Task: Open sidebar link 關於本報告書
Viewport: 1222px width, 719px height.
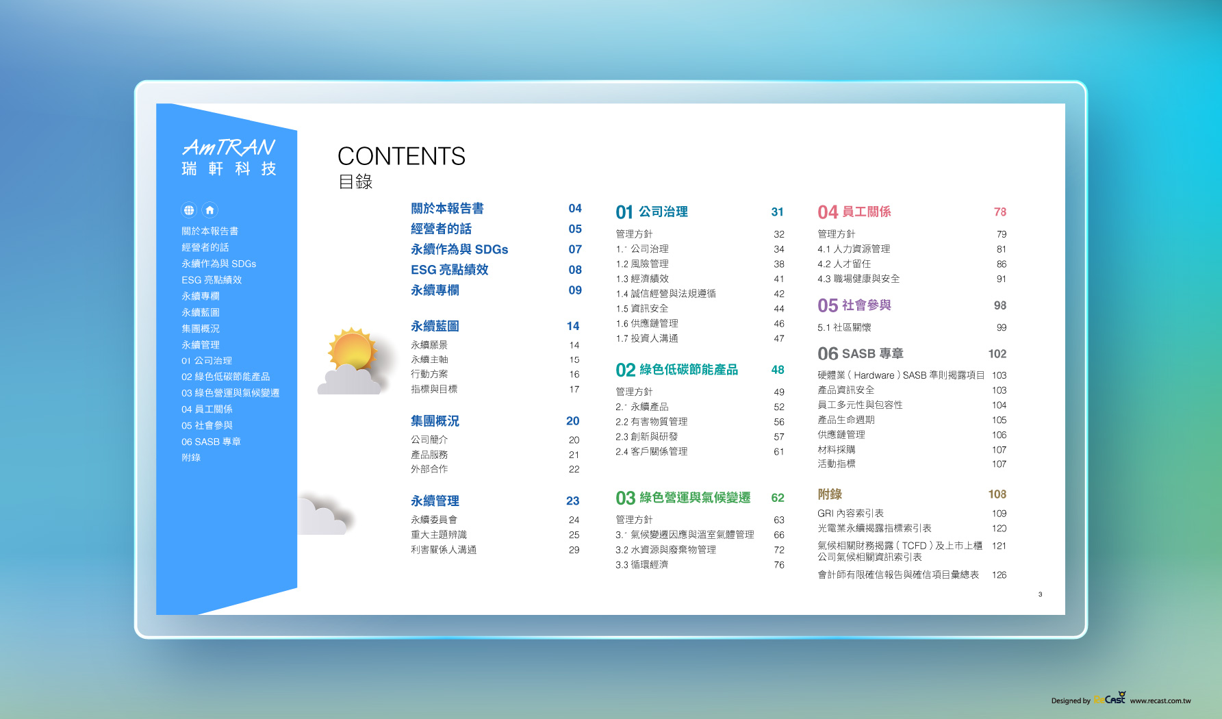Action: pos(210,231)
